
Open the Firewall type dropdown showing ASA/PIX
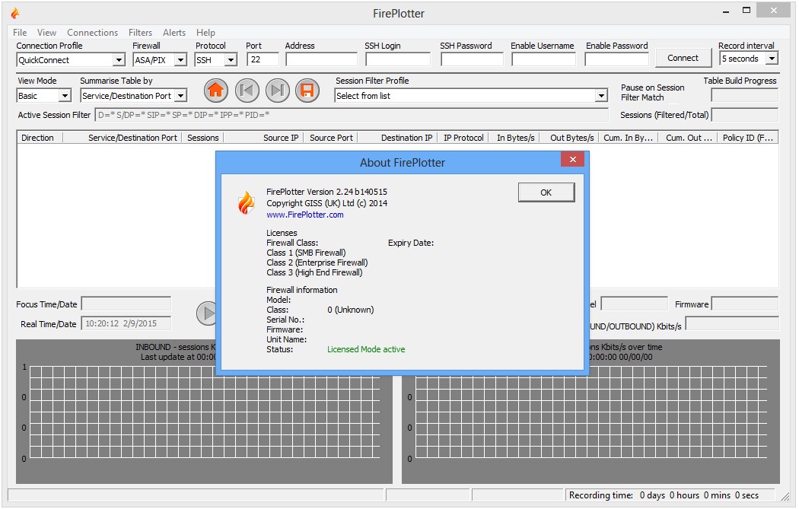pyautogui.click(x=181, y=60)
